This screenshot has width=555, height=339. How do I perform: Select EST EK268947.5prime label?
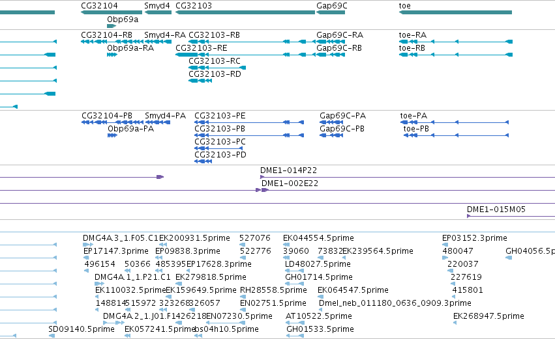(x=489, y=316)
